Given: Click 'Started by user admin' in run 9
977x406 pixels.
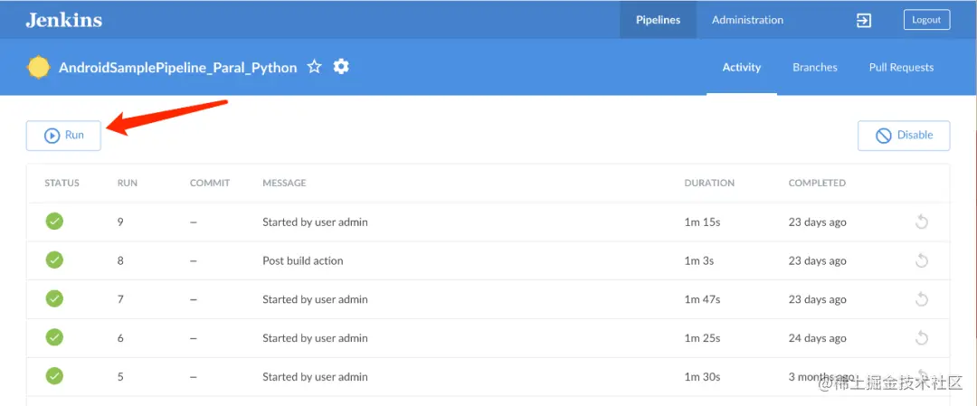Looking at the screenshot, I should [315, 222].
